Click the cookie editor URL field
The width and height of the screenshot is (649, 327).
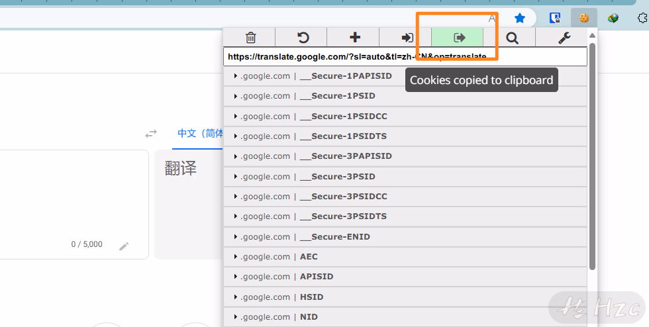tap(405, 57)
